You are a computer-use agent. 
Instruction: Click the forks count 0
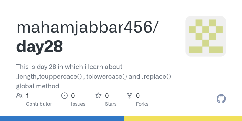138,96
